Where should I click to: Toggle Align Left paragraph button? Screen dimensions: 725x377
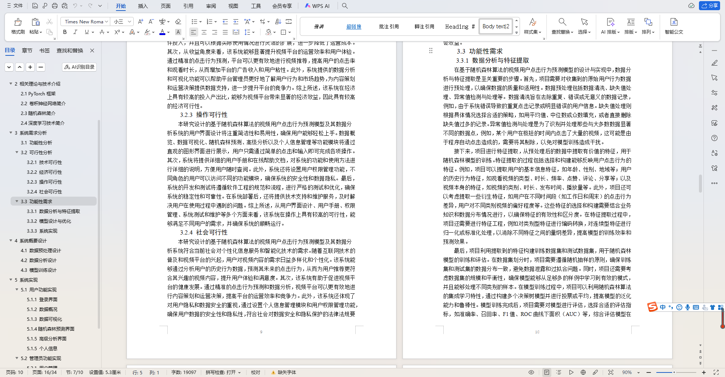(x=193, y=32)
